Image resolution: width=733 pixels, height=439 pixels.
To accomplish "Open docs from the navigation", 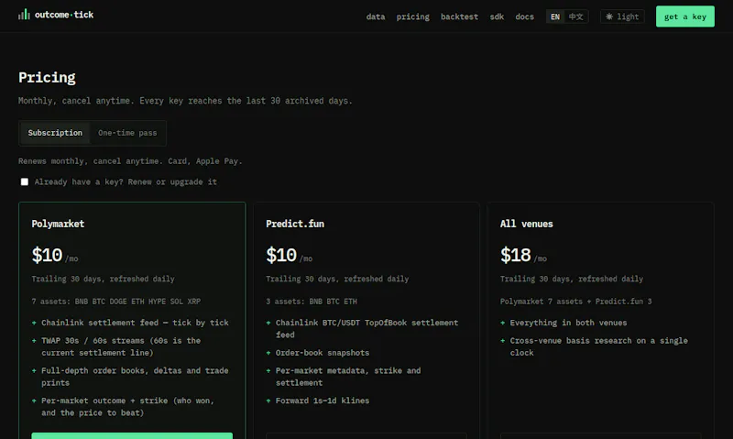I will point(524,16).
